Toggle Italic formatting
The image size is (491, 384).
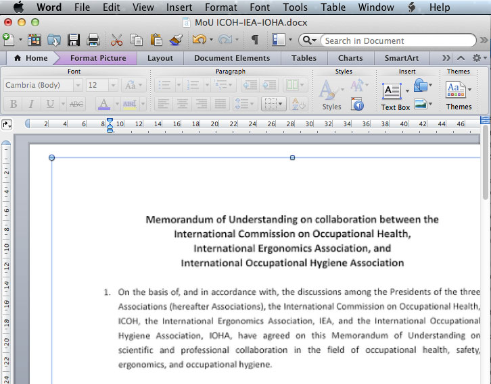pos(31,104)
